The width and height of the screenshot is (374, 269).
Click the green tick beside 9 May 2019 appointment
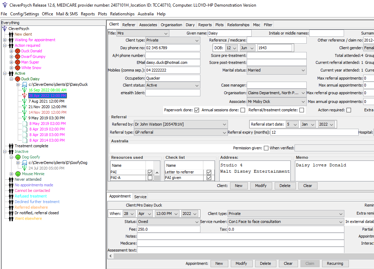[x=24, y=118]
